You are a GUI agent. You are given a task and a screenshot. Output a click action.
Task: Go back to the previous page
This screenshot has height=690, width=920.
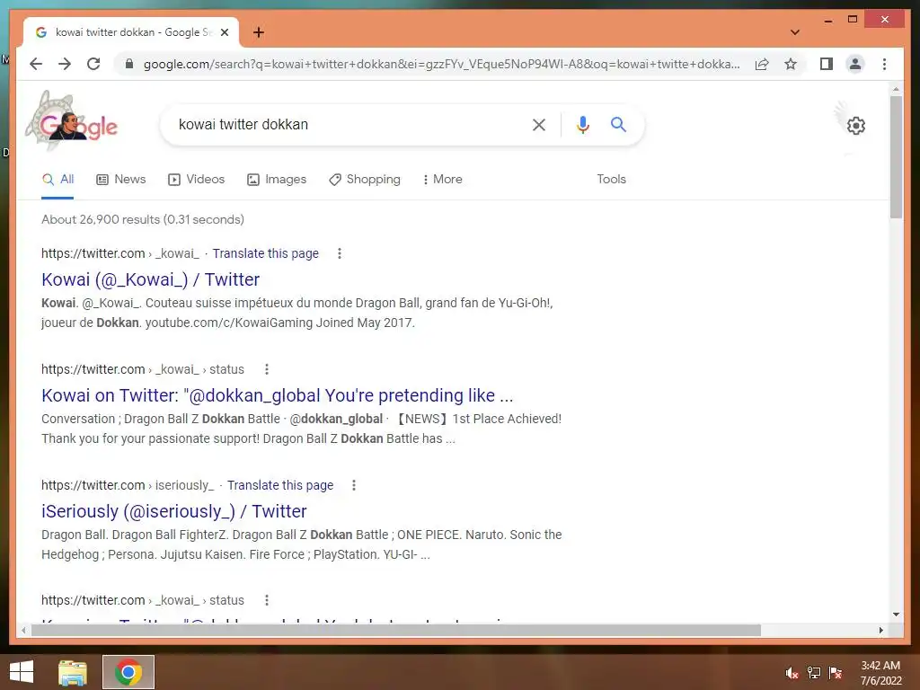[x=36, y=64]
